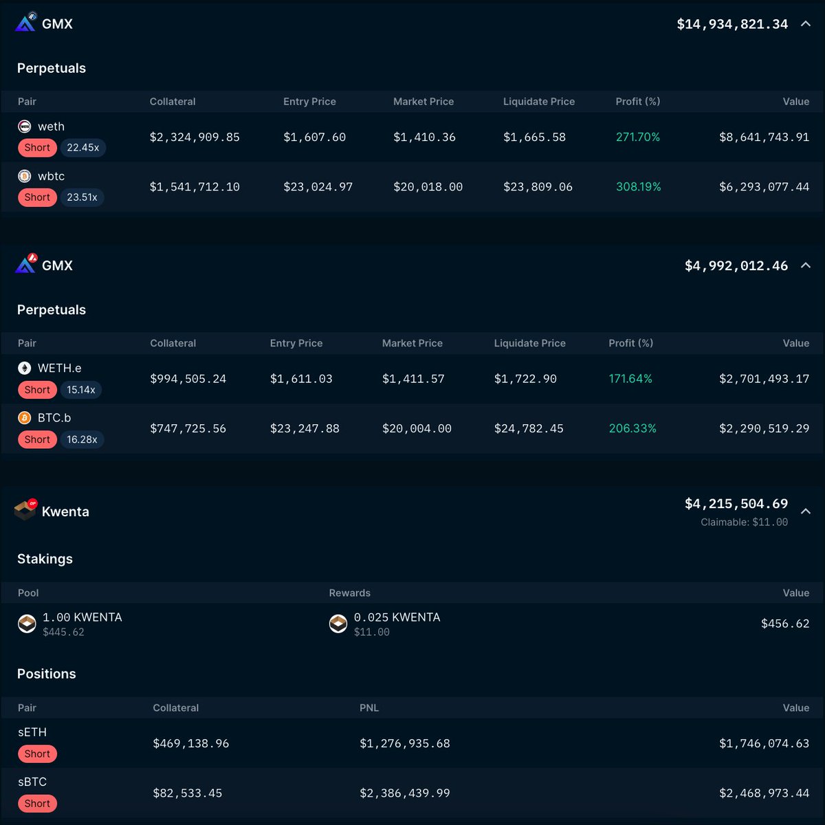
Task: Click the Short badge under sETH
Action: click(x=37, y=753)
